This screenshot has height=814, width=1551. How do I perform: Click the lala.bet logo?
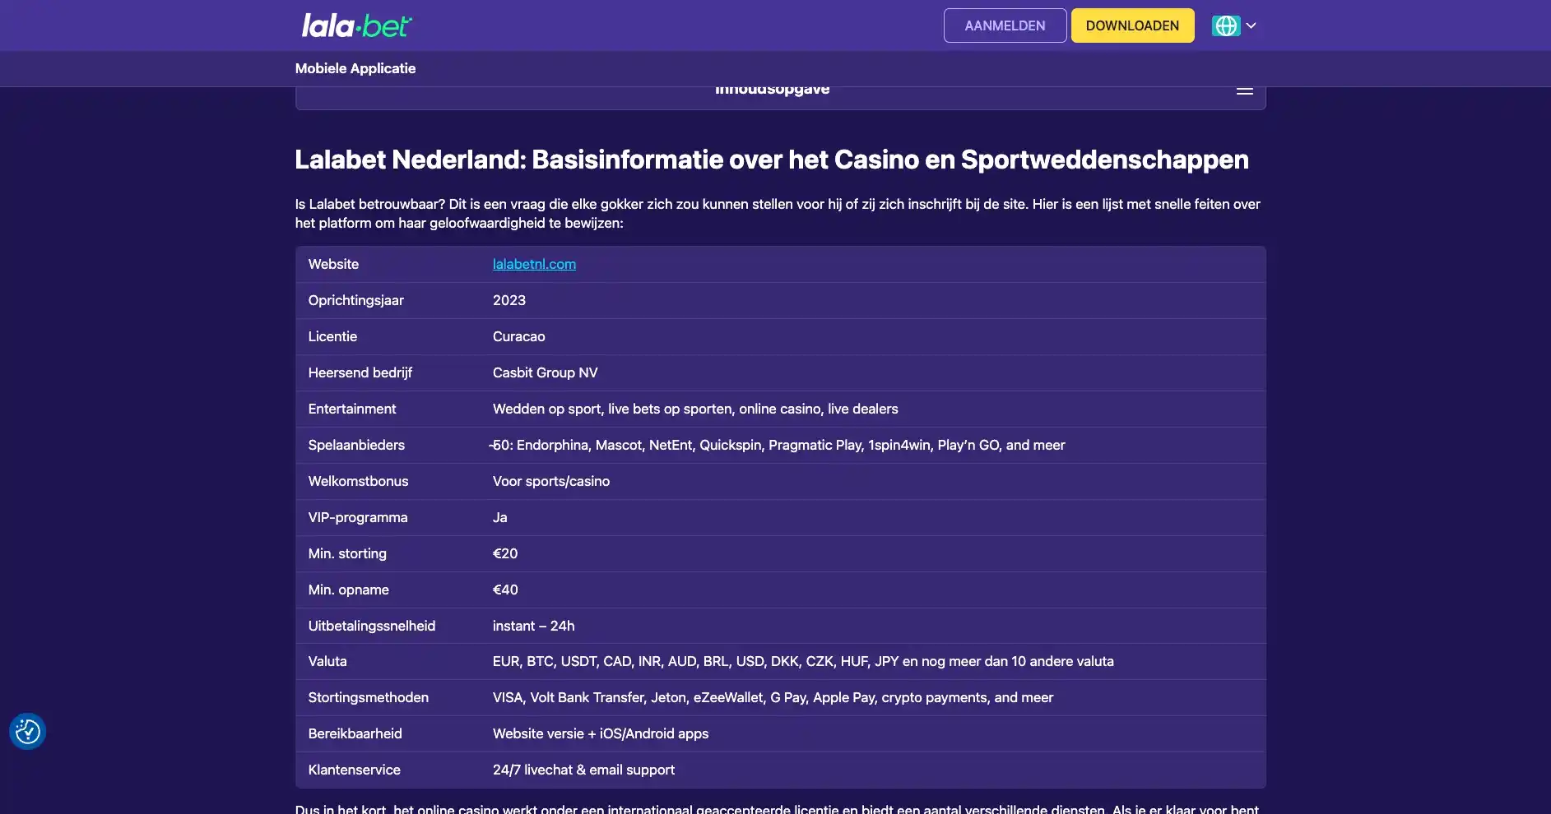356,25
